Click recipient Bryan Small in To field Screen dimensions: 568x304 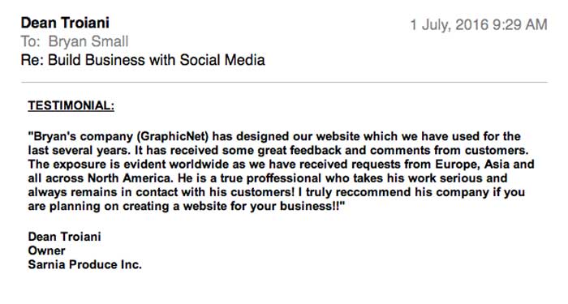click(88, 41)
